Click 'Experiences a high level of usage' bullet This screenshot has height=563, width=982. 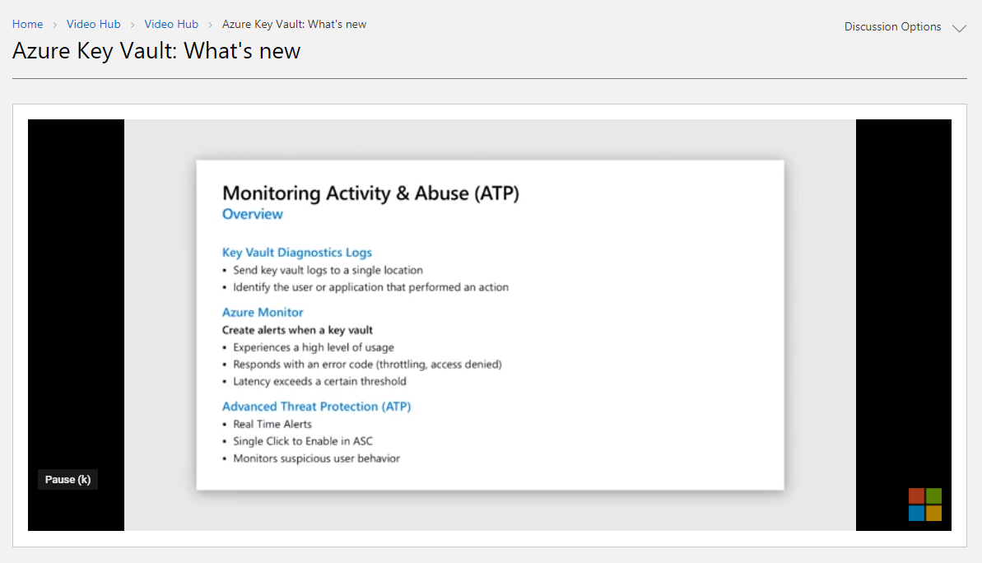point(314,347)
